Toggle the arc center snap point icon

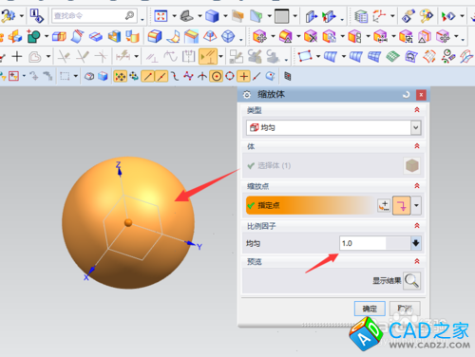(x=217, y=76)
